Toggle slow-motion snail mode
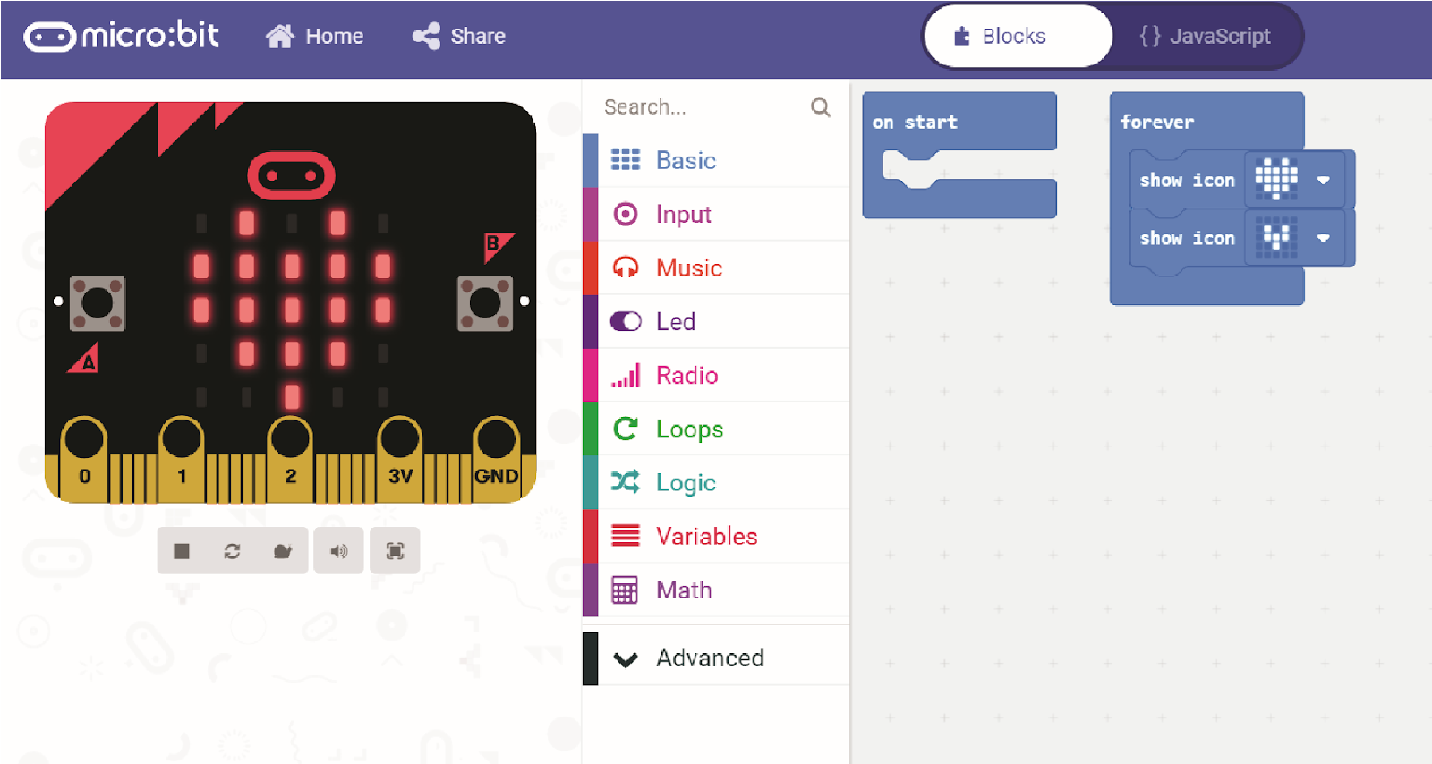This screenshot has height=764, width=1432. (x=283, y=550)
